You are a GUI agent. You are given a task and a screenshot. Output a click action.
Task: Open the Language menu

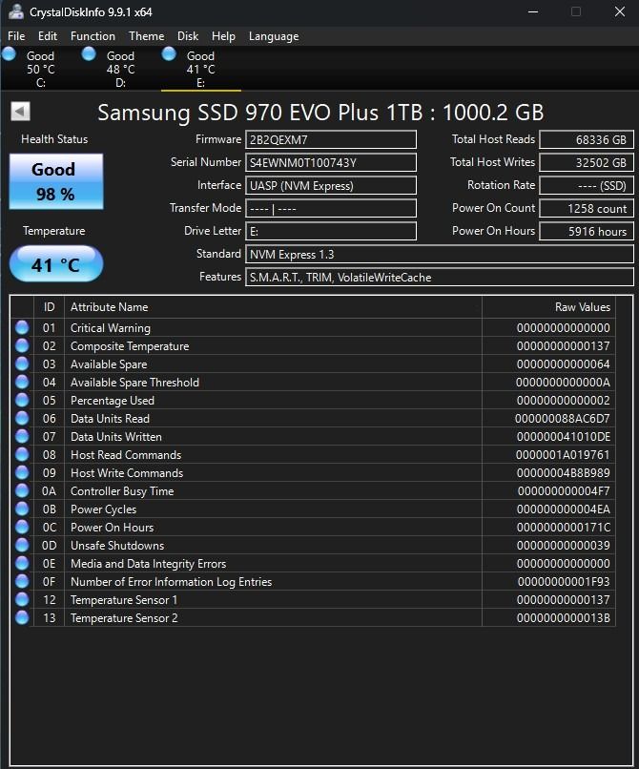point(274,36)
